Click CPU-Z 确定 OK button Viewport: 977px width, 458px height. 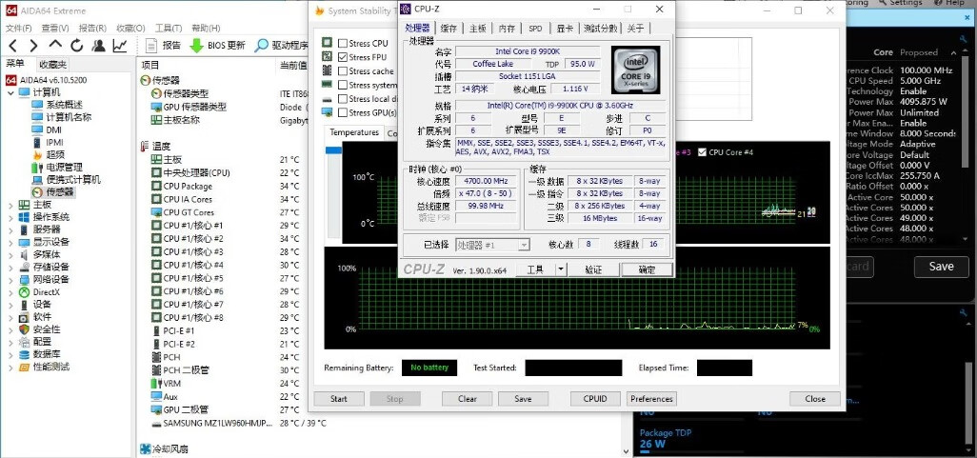(x=647, y=269)
